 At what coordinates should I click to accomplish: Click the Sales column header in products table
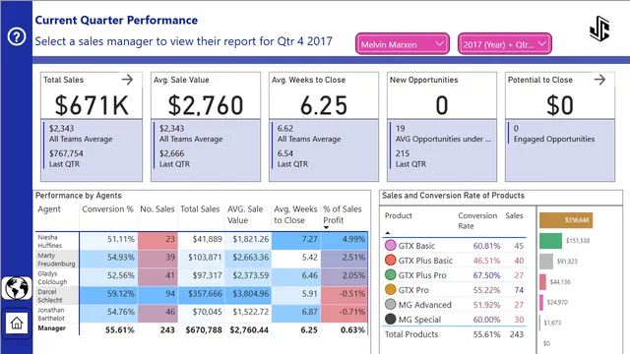point(514,215)
